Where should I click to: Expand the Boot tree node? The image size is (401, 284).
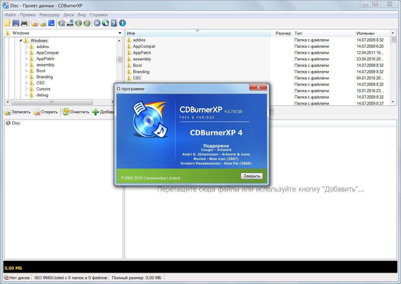click(27, 71)
